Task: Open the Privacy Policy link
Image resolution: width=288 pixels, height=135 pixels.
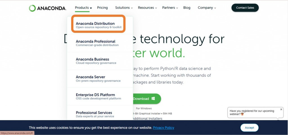Action: [163, 128]
